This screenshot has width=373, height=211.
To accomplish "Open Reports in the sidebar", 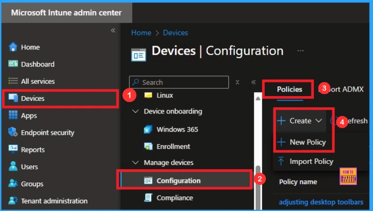I will pyautogui.click(x=33, y=149).
